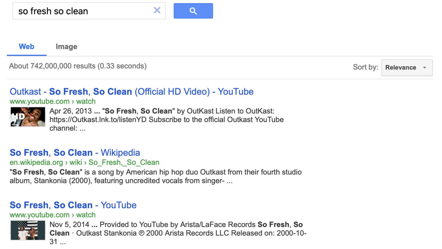Click the youtube.com URL under the Official HD Video result
This screenshot has height=249, width=442.
click(52, 101)
